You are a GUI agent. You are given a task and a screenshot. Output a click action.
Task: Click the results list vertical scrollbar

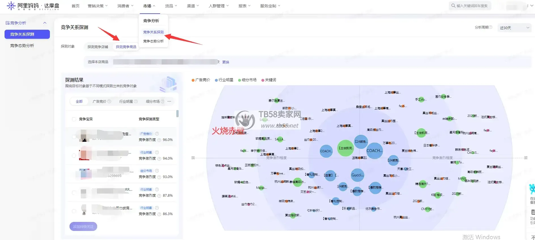177,113
